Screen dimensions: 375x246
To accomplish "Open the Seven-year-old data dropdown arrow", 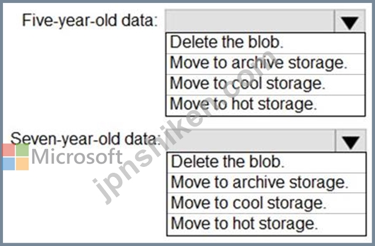I will (351, 141).
